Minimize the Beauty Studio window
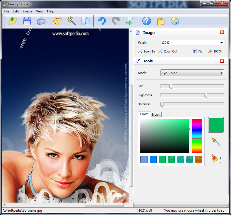The width and height of the screenshot is (231, 215). (204, 3)
